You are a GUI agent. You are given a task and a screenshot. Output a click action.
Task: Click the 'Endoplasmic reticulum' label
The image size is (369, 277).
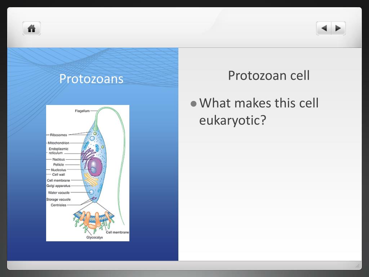click(58, 151)
